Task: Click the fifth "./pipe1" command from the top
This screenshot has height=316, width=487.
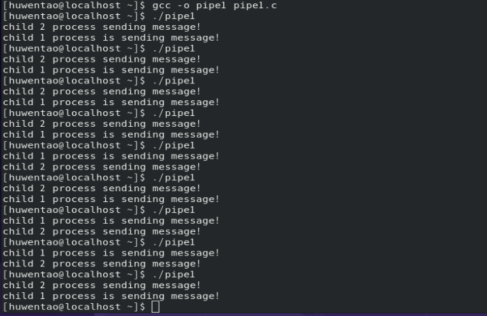Action: [174, 145]
